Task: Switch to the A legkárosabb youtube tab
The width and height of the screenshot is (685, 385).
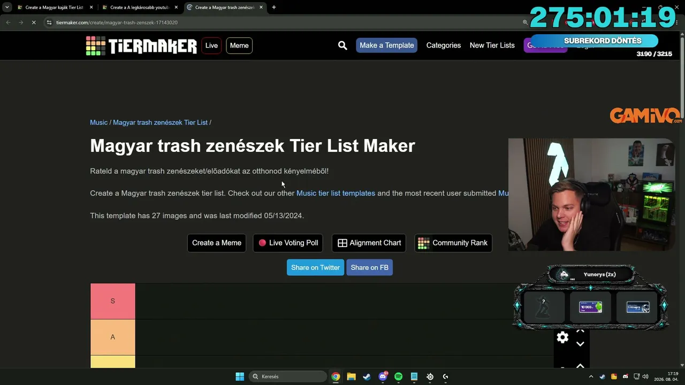Action: tap(140, 7)
